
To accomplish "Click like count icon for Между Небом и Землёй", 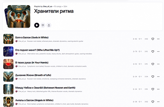I will 139,89.
